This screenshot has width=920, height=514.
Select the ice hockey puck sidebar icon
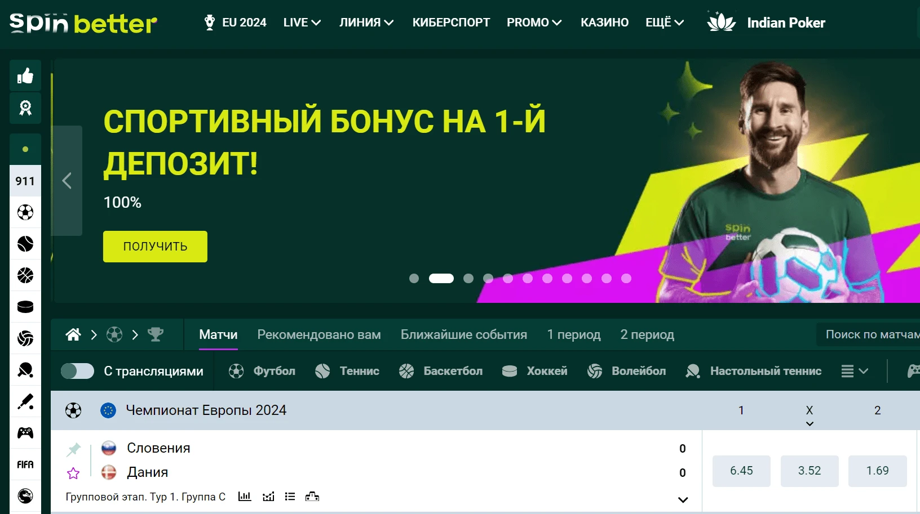[x=25, y=307]
